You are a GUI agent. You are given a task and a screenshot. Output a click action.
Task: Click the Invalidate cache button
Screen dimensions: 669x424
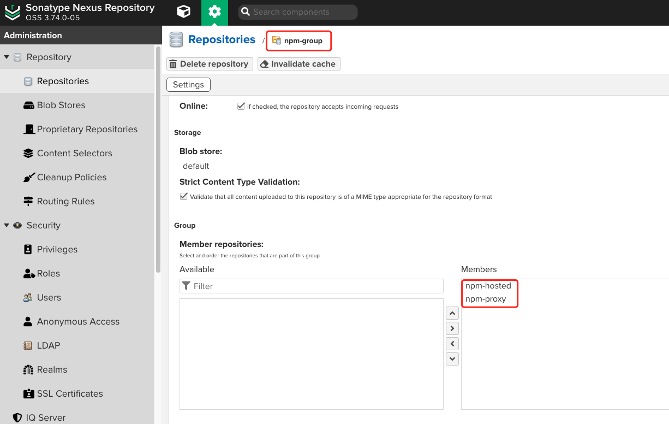[x=298, y=64]
